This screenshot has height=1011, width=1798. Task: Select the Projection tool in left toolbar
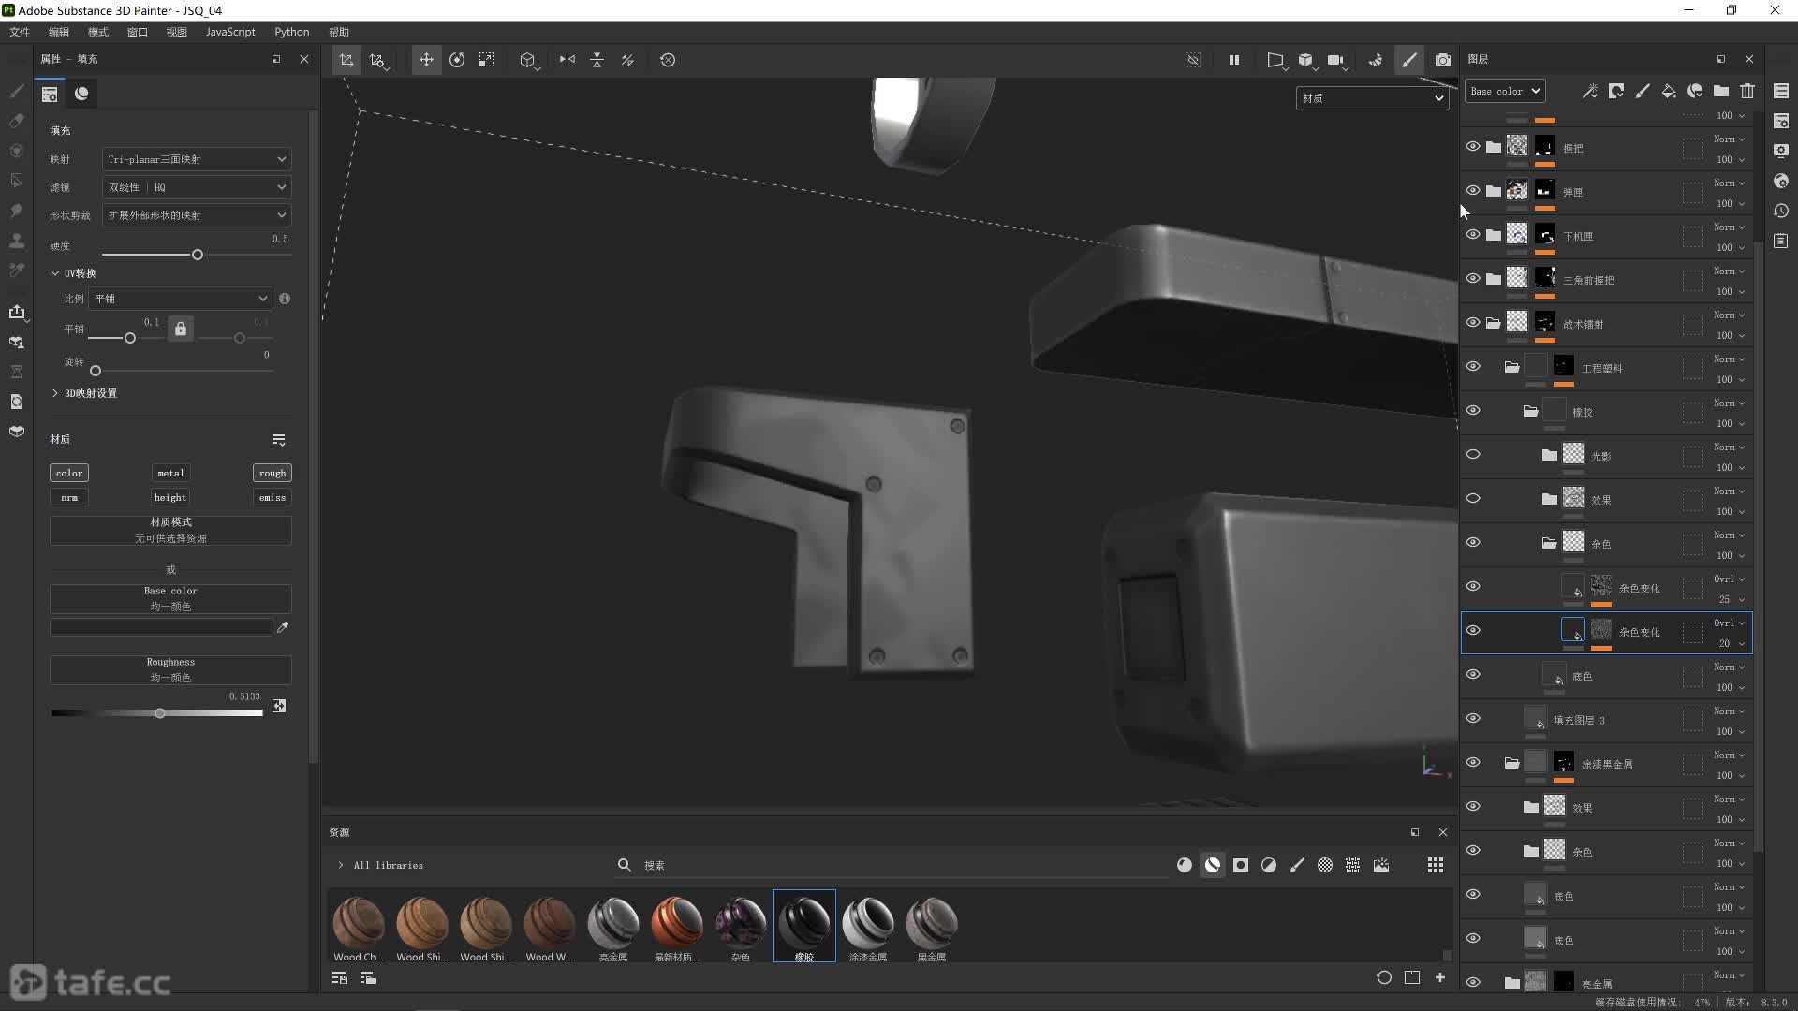click(x=16, y=151)
